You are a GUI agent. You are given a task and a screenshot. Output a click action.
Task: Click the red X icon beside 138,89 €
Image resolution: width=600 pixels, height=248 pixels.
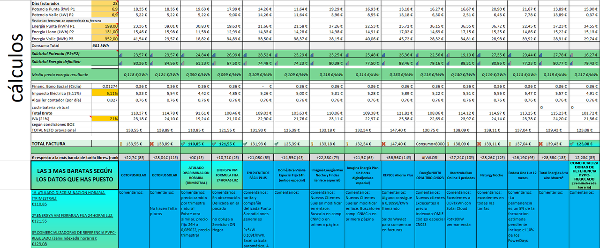tap(152, 144)
